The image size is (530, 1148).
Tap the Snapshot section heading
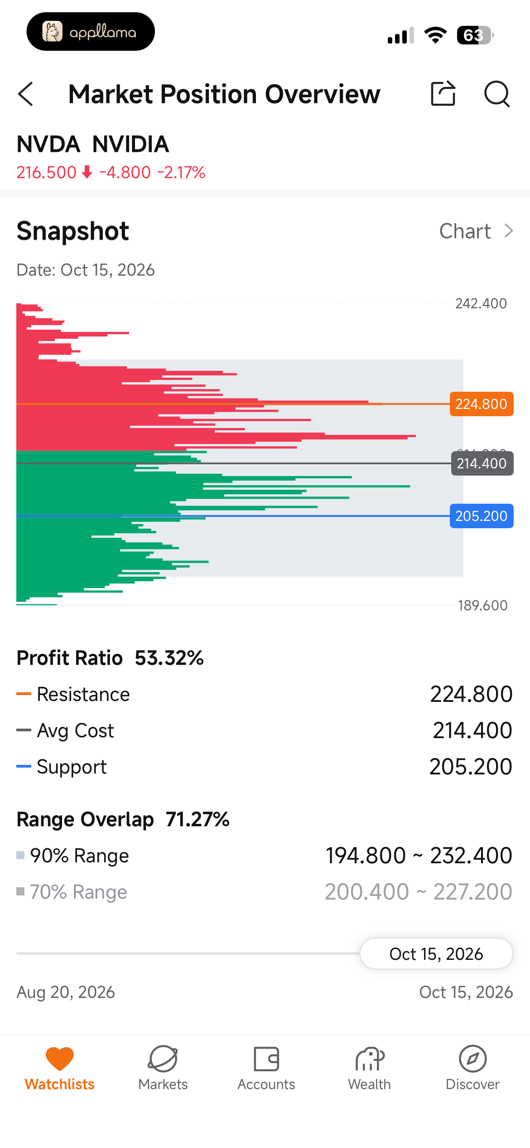(73, 231)
